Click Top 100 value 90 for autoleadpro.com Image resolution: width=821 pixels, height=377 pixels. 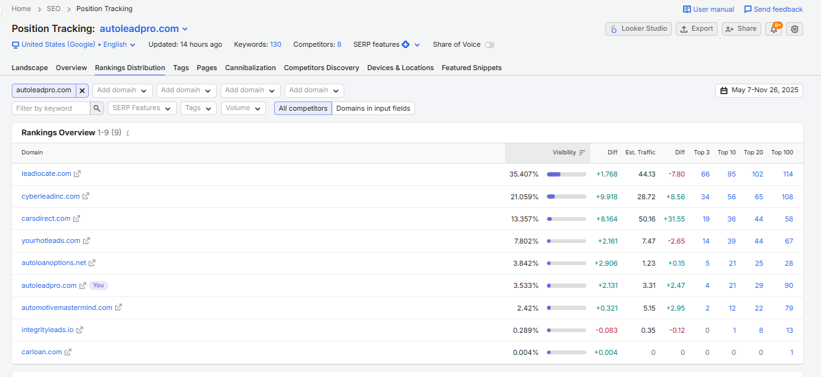tap(789, 285)
